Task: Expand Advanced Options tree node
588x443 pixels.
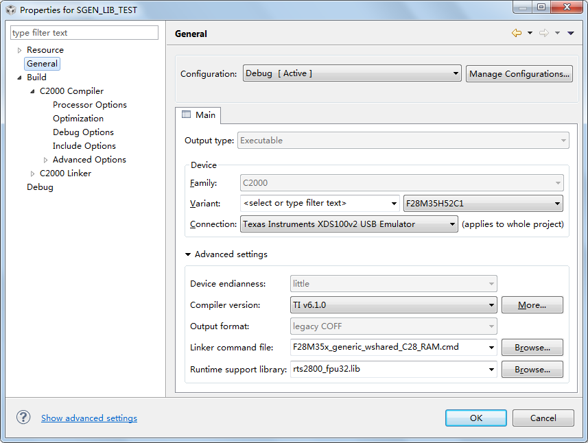Action: click(45, 160)
